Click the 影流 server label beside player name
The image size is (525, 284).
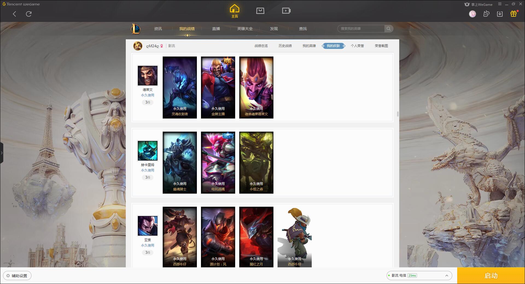click(x=172, y=46)
